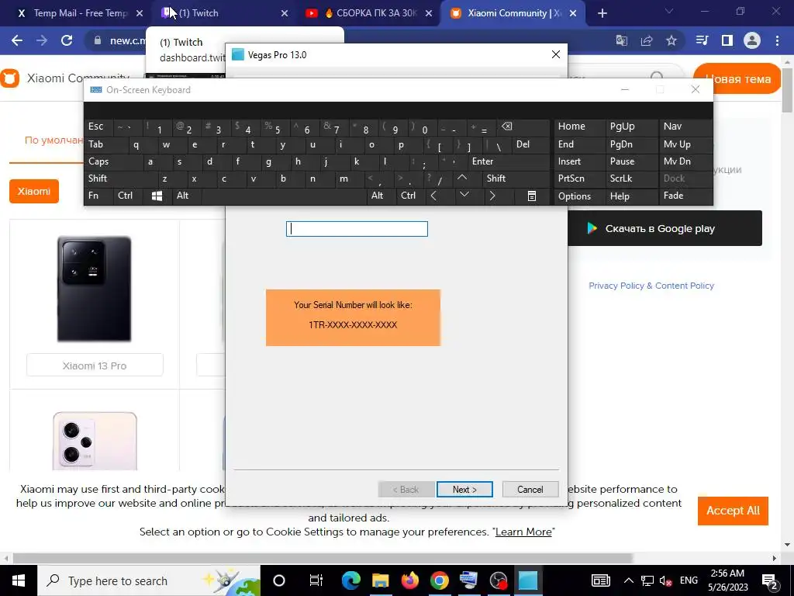The width and height of the screenshot is (794, 596).
Task: Click Windows logo key on On-Screen Keyboard
Action: [157, 196]
